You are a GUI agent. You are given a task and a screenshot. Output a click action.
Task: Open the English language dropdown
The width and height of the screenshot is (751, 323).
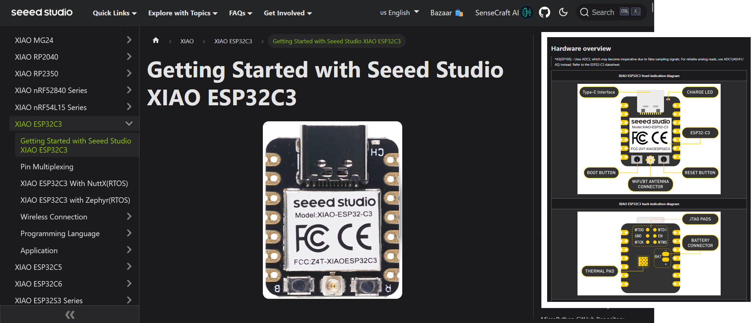400,13
